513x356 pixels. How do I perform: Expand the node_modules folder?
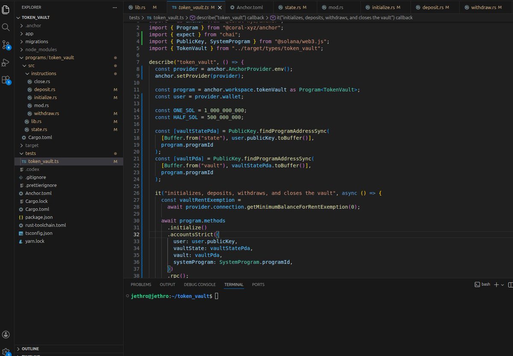coord(69,50)
